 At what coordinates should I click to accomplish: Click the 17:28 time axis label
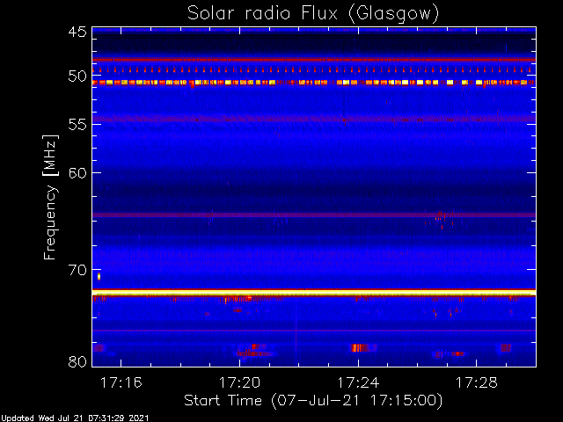pyautogui.click(x=477, y=382)
